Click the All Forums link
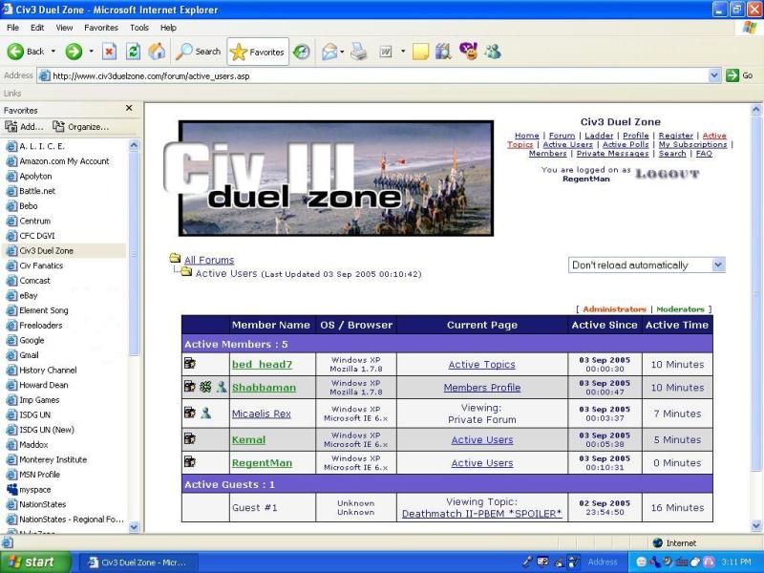Image resolution: width=764 pixels, height=573 pixels. point(209,260)
